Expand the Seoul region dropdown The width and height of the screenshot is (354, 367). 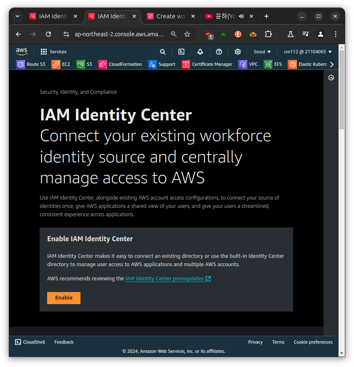click(262, 52)
